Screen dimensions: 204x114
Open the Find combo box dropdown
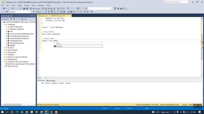click(x=112, y=9)
